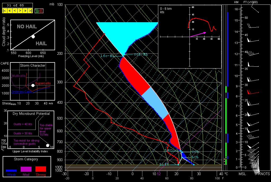The image size is (271, 182).
Task: Select the red Strong storm category swatch
Action: (40, 169)
